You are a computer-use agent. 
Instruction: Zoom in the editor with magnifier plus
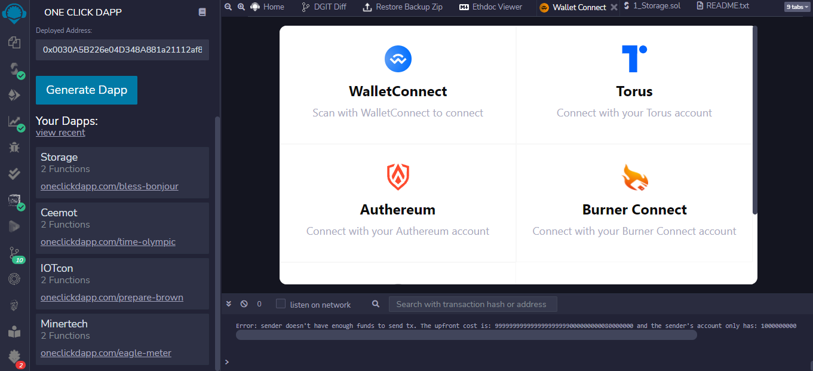[x=241, y=7]
